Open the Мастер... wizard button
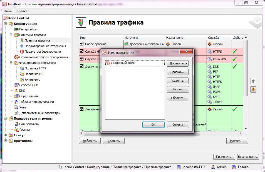 (x=237, y=141)
